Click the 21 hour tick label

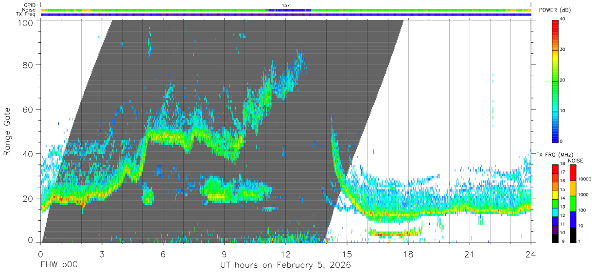470,254
